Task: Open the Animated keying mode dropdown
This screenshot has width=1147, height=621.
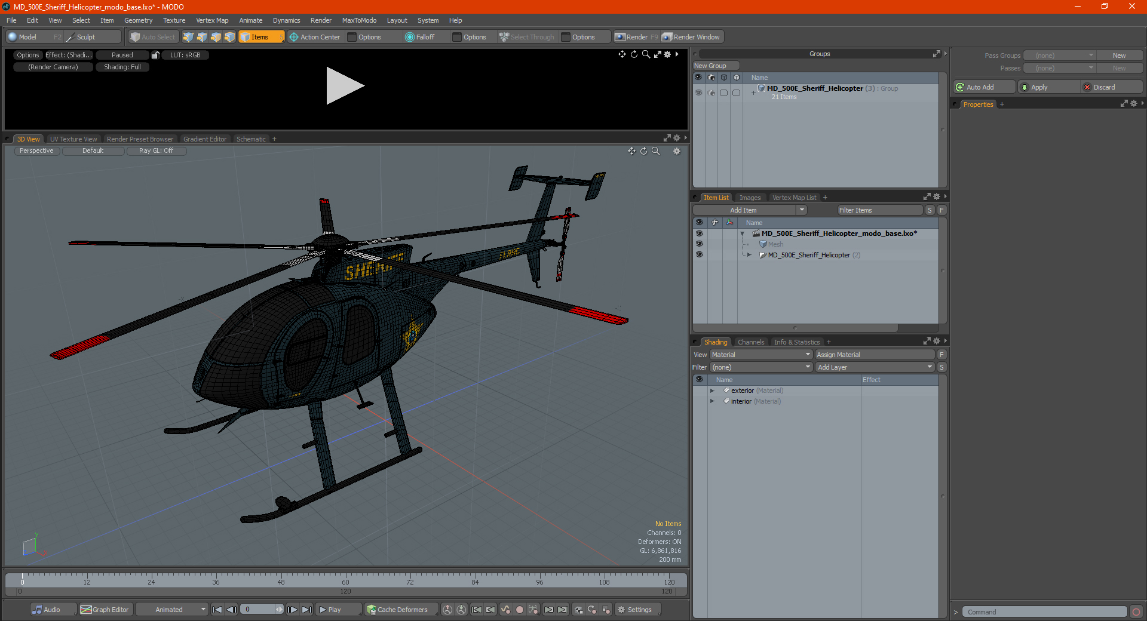Action: tap(172, 610)
